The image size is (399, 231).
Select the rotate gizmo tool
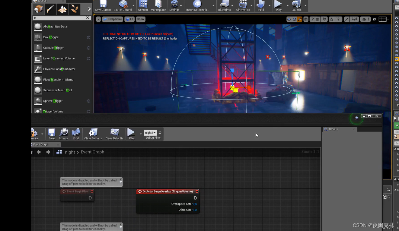(x=294, y=19)
